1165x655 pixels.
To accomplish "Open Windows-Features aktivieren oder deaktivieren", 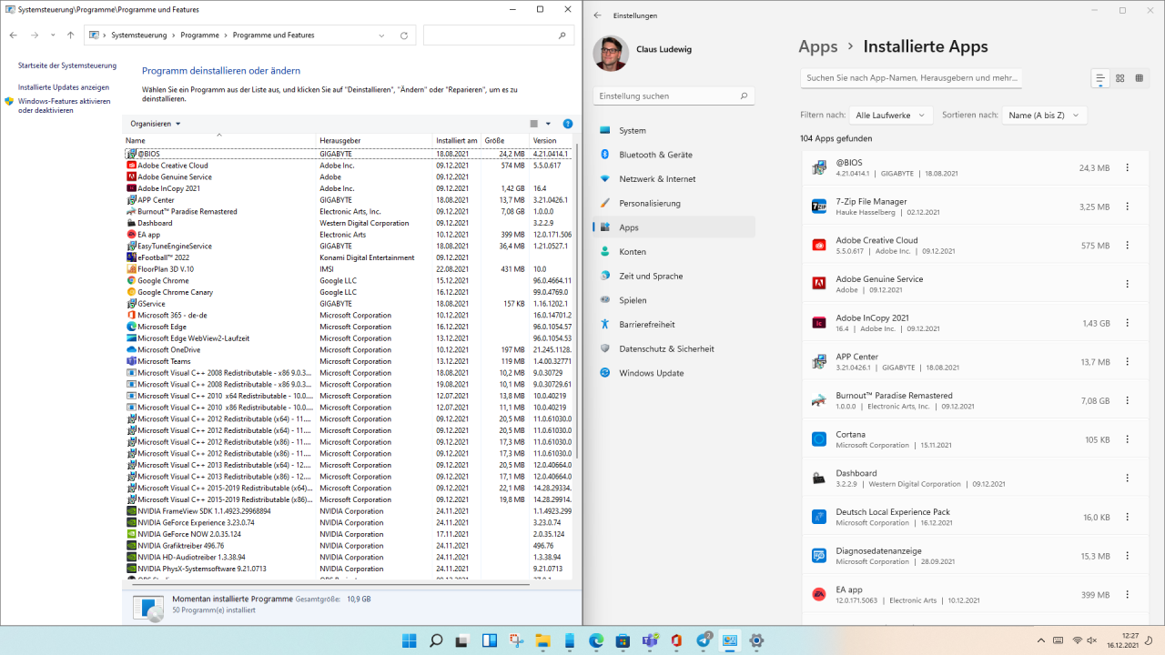I will pos(64,106).
